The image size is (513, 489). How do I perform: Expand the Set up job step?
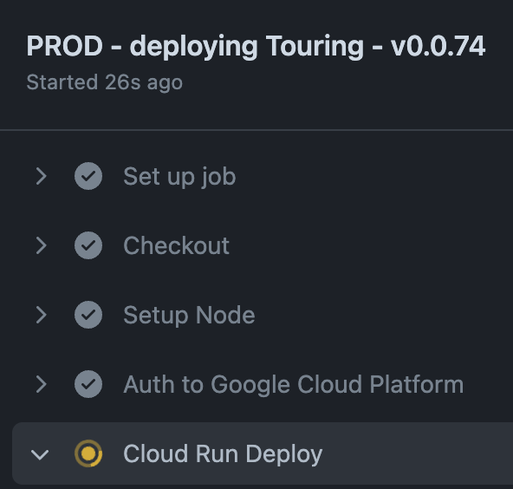coord(42,176)
